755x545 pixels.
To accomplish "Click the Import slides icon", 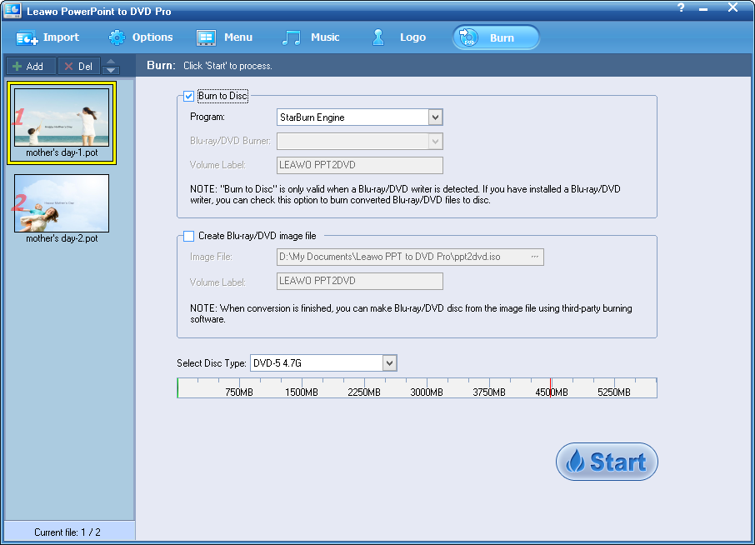I will tap(27, 38).
